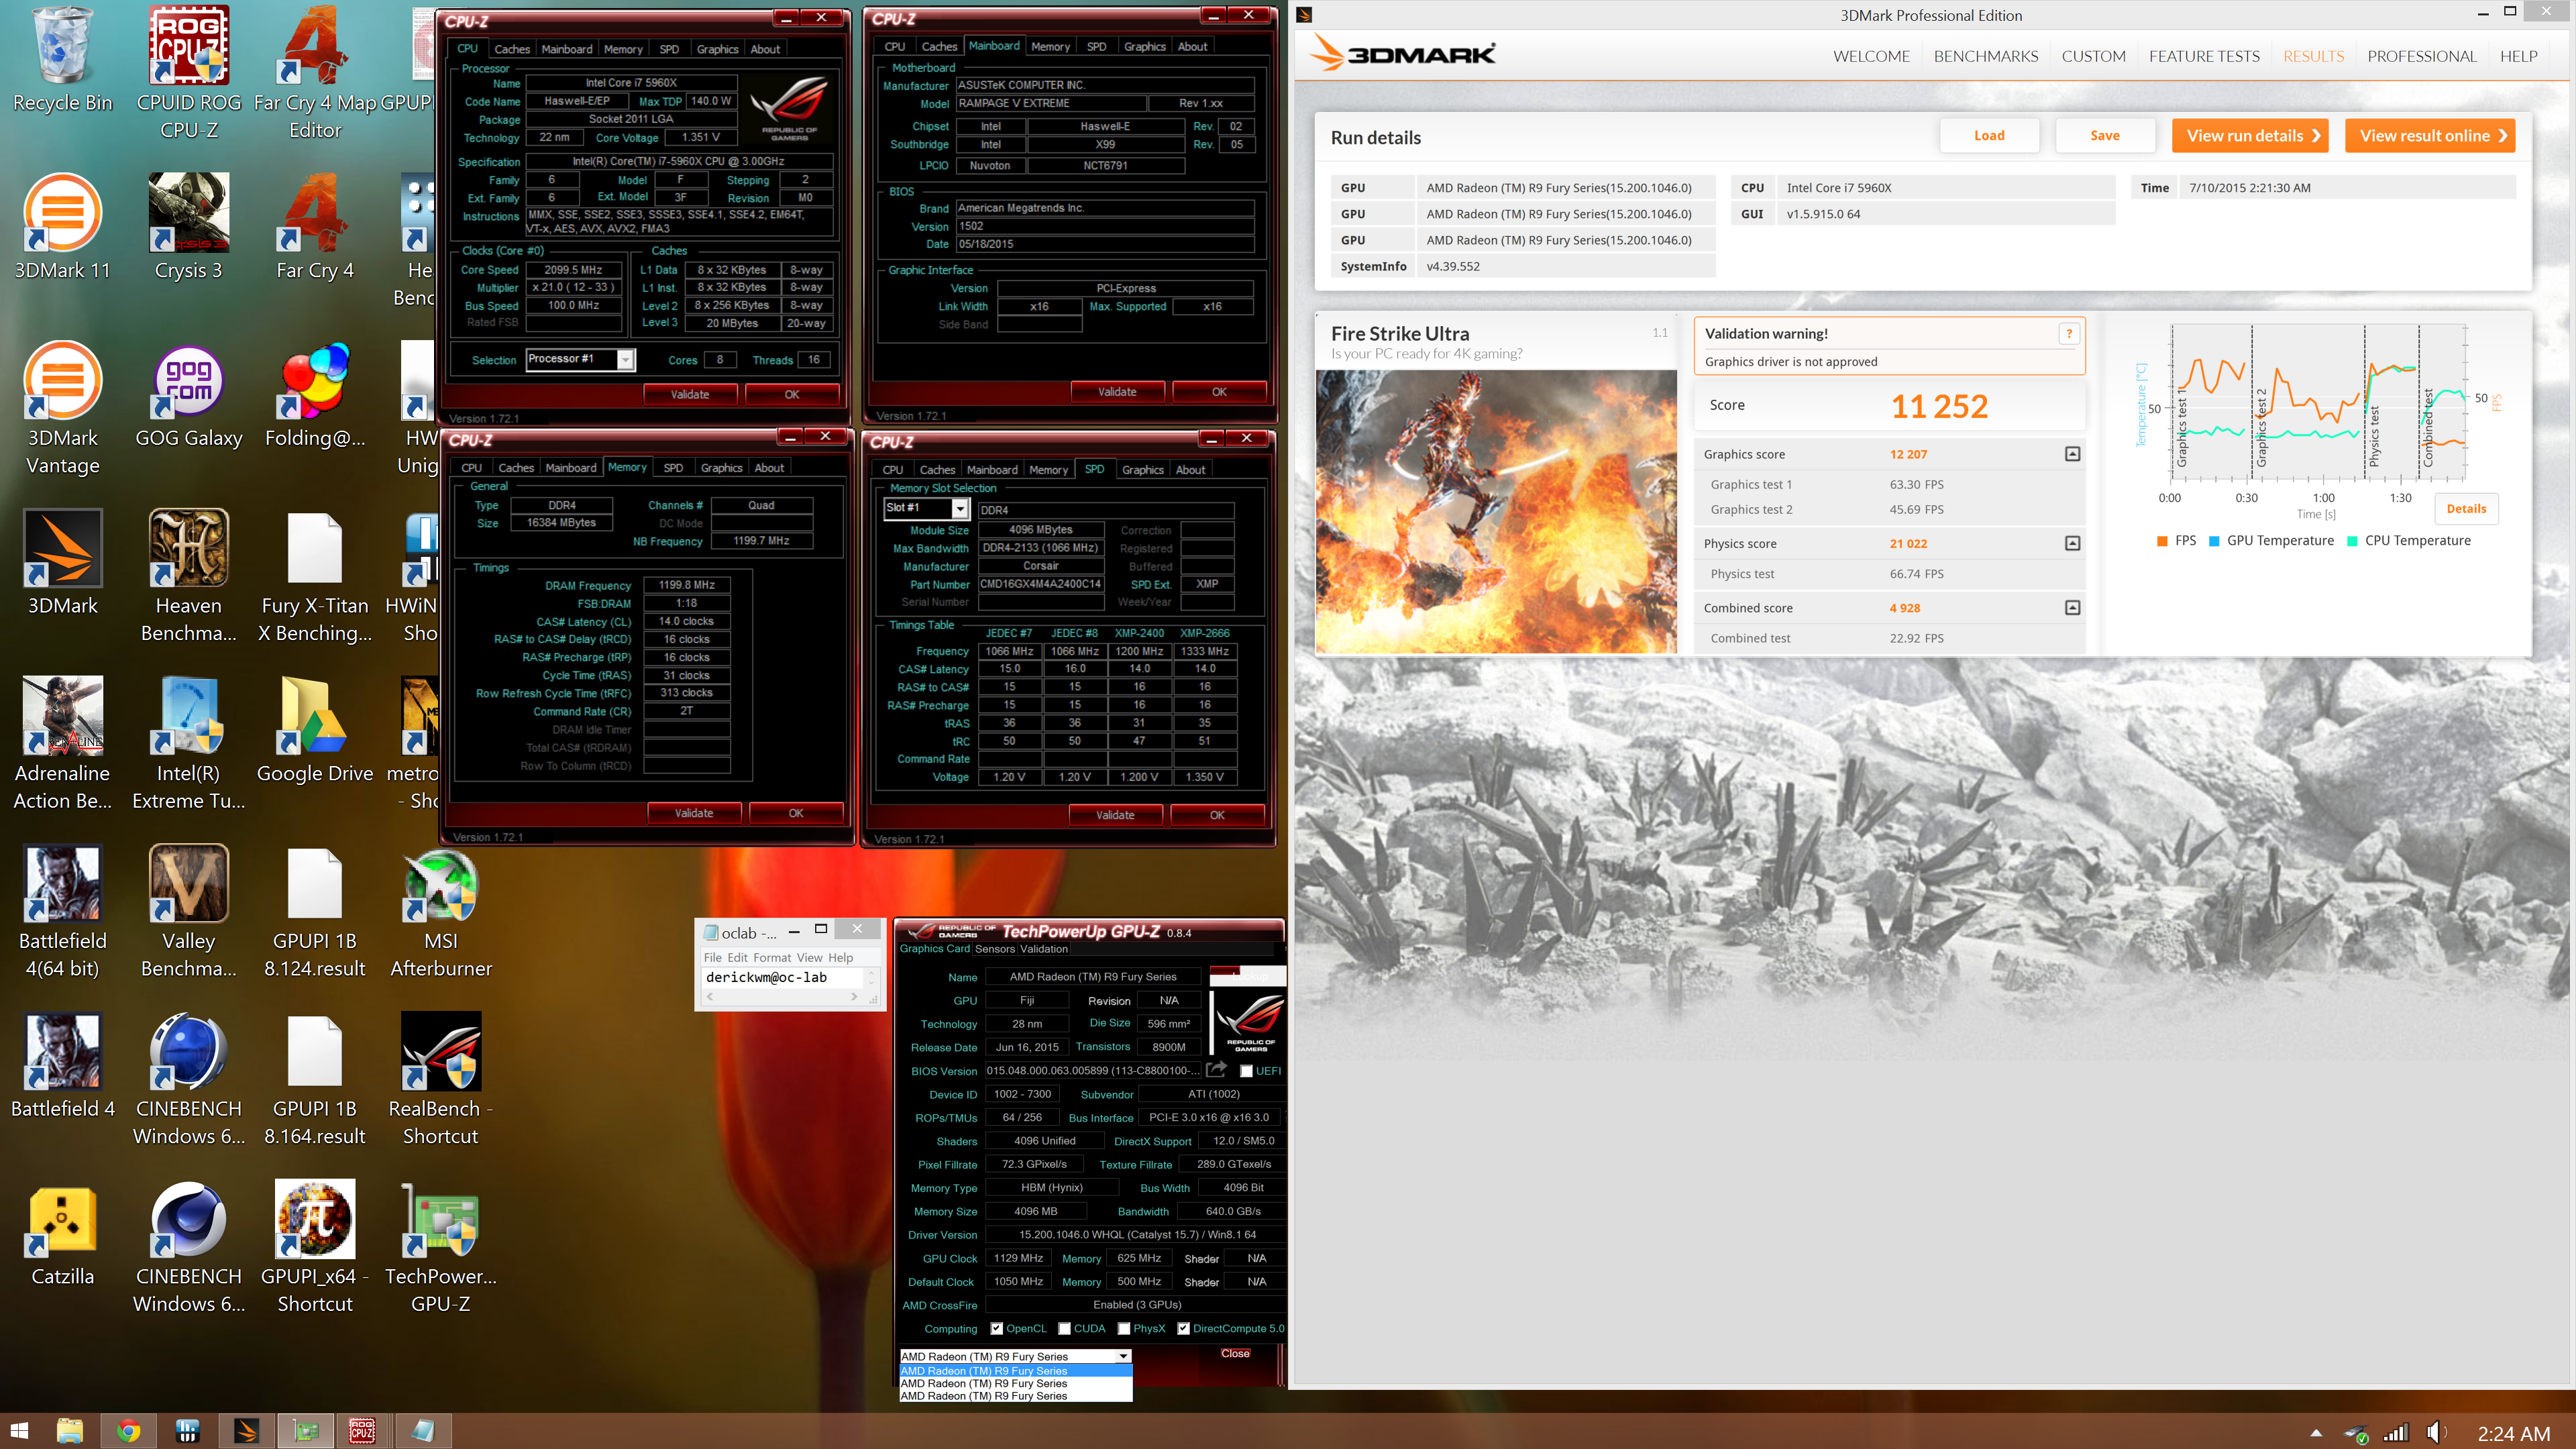Screen dimensions: 2576x1449
Task: Open the Format menu in Notepad
Action: pos(771,957)
